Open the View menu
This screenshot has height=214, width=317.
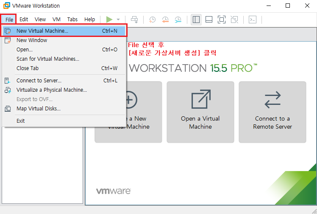40,20
